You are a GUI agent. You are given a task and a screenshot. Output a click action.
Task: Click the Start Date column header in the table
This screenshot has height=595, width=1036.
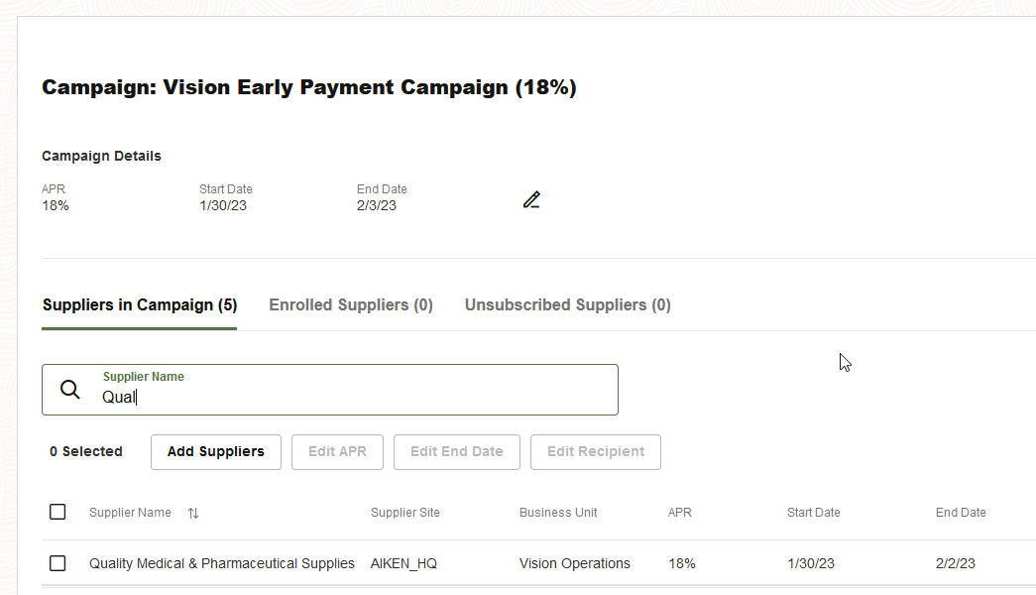813,513
